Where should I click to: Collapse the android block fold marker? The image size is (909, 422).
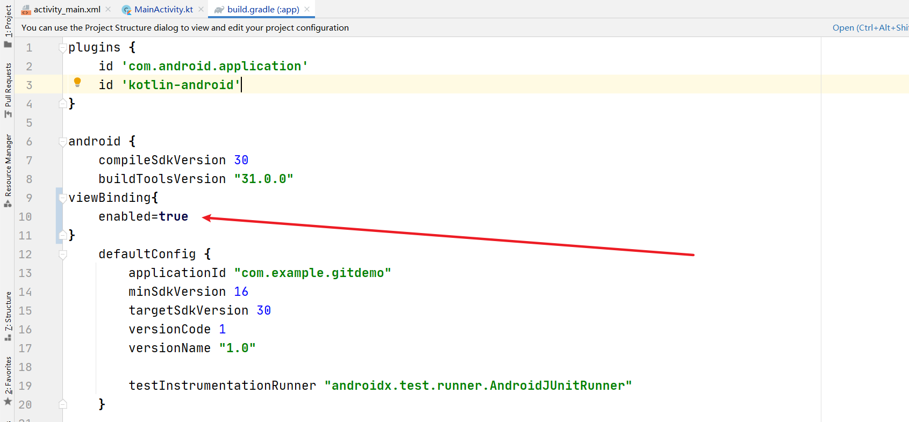[x=63, y=142]
